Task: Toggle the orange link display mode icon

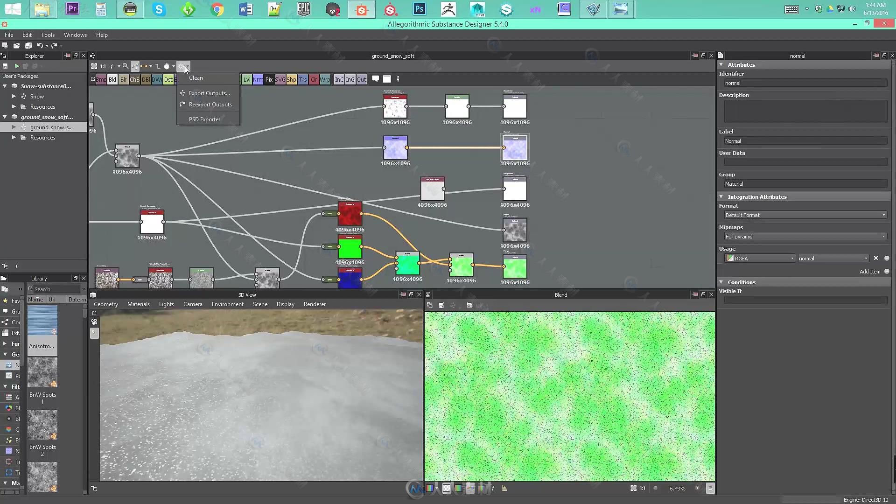Action: (x=144, y=66)
